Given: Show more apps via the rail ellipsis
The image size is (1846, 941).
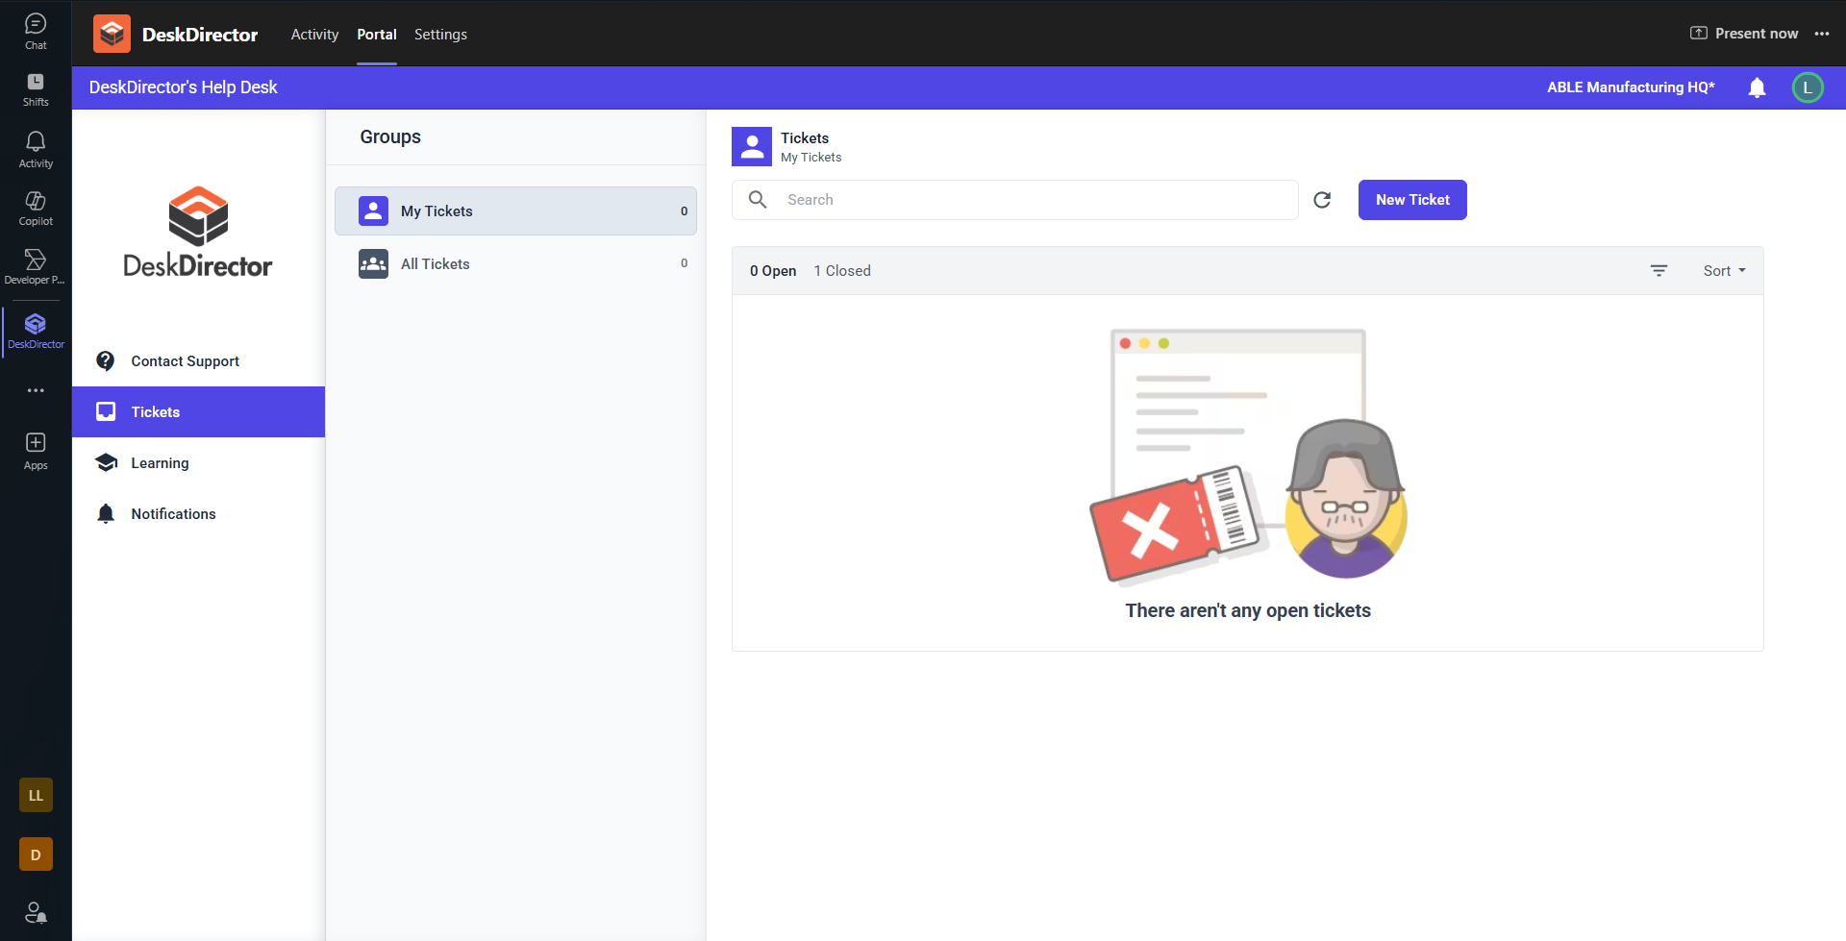Looking at the screenshot, I should click(x=36, y=390).
